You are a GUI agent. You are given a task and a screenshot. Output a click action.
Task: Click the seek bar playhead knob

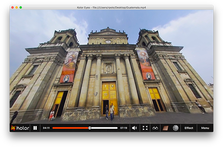coord(90,128)
